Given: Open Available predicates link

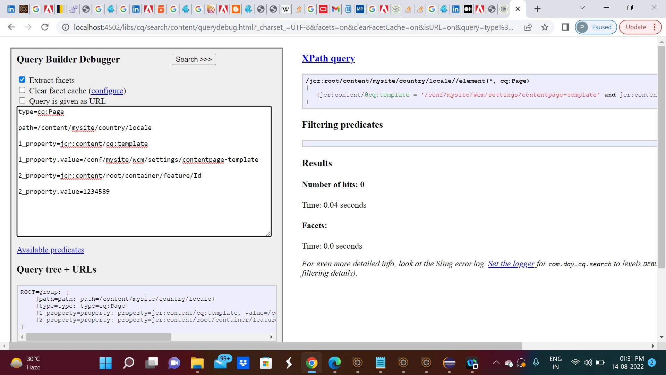Looking at the screenshot, I should click(50, 250).
